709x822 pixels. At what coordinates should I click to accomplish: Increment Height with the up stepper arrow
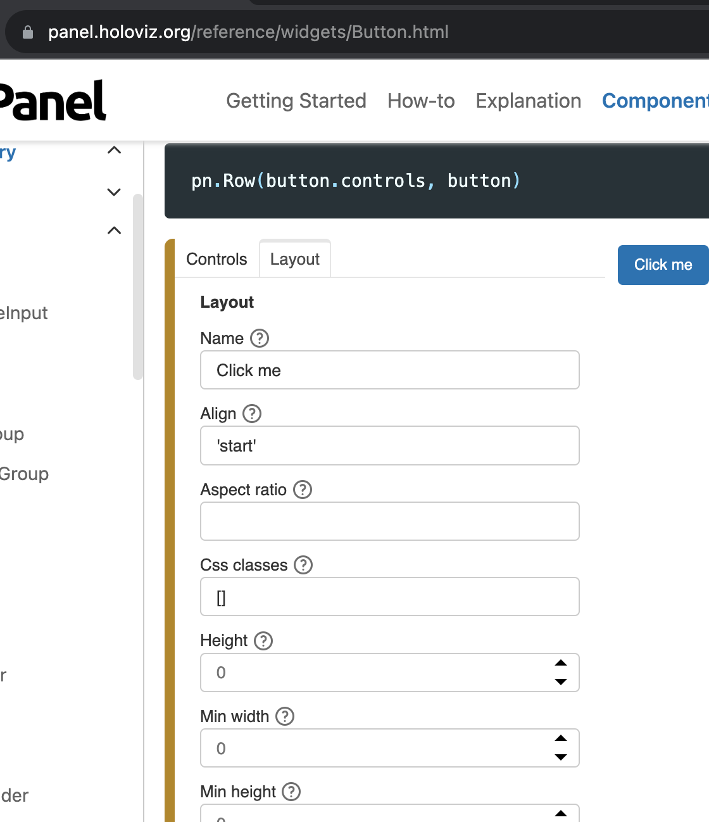tap(561, 663)
